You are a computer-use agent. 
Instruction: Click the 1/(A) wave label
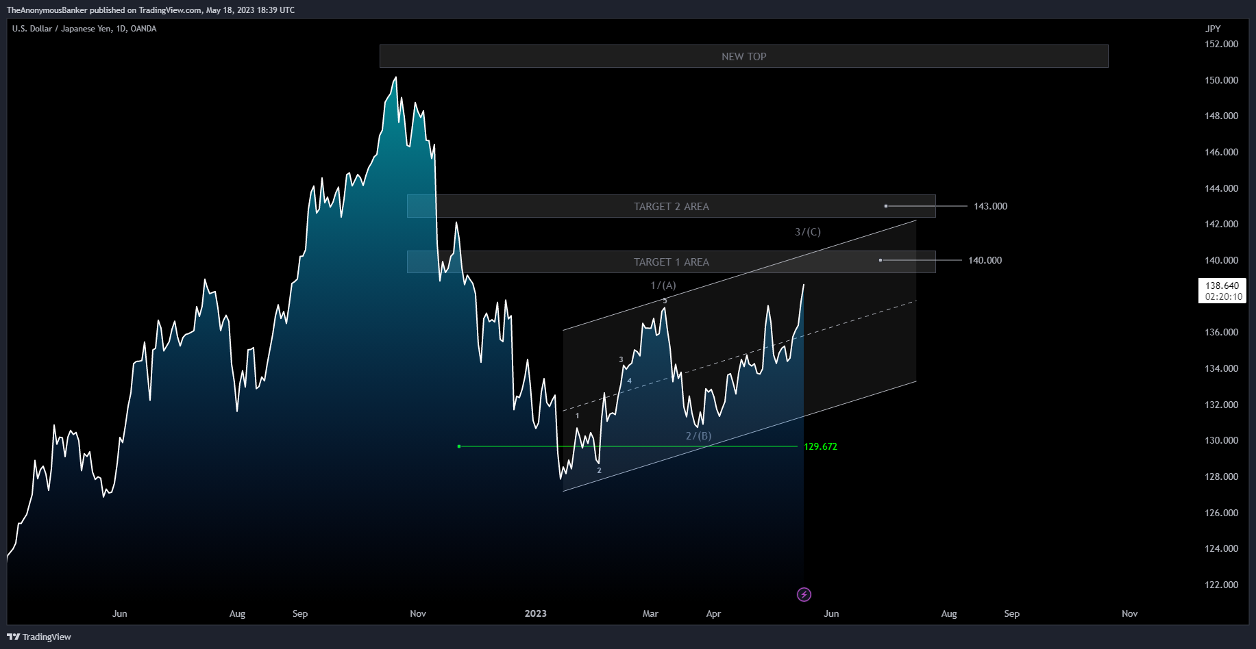(663, 285)
